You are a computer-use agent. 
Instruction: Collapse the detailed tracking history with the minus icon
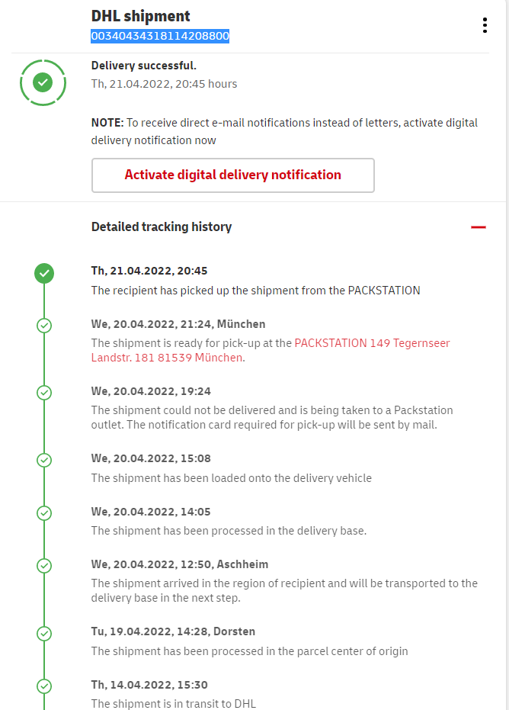coord(479,227)
